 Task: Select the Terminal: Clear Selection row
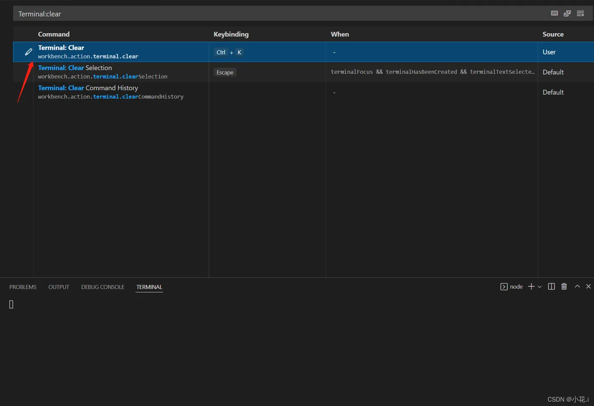(303, 72)
